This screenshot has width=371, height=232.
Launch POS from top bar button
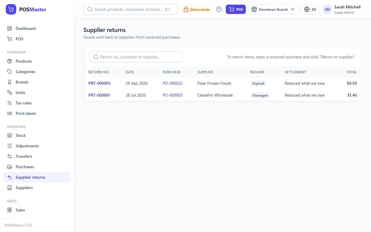236,9
